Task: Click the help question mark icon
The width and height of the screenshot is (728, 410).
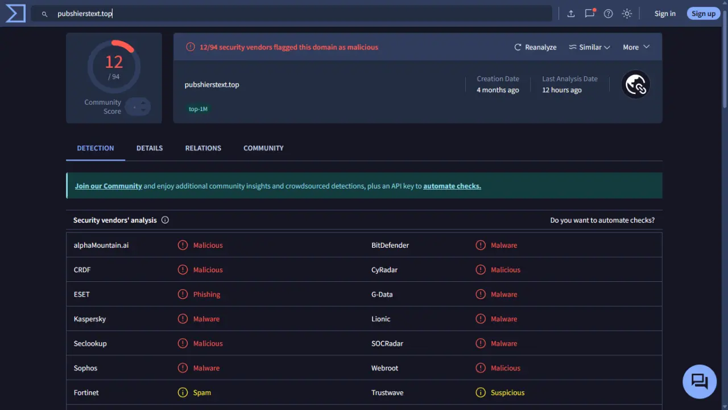Action: click(x=609, y=14)
